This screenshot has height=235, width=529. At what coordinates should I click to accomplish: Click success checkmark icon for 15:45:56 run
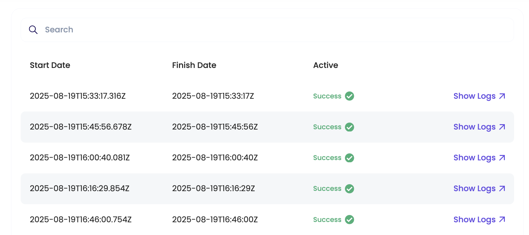[349, 127]
